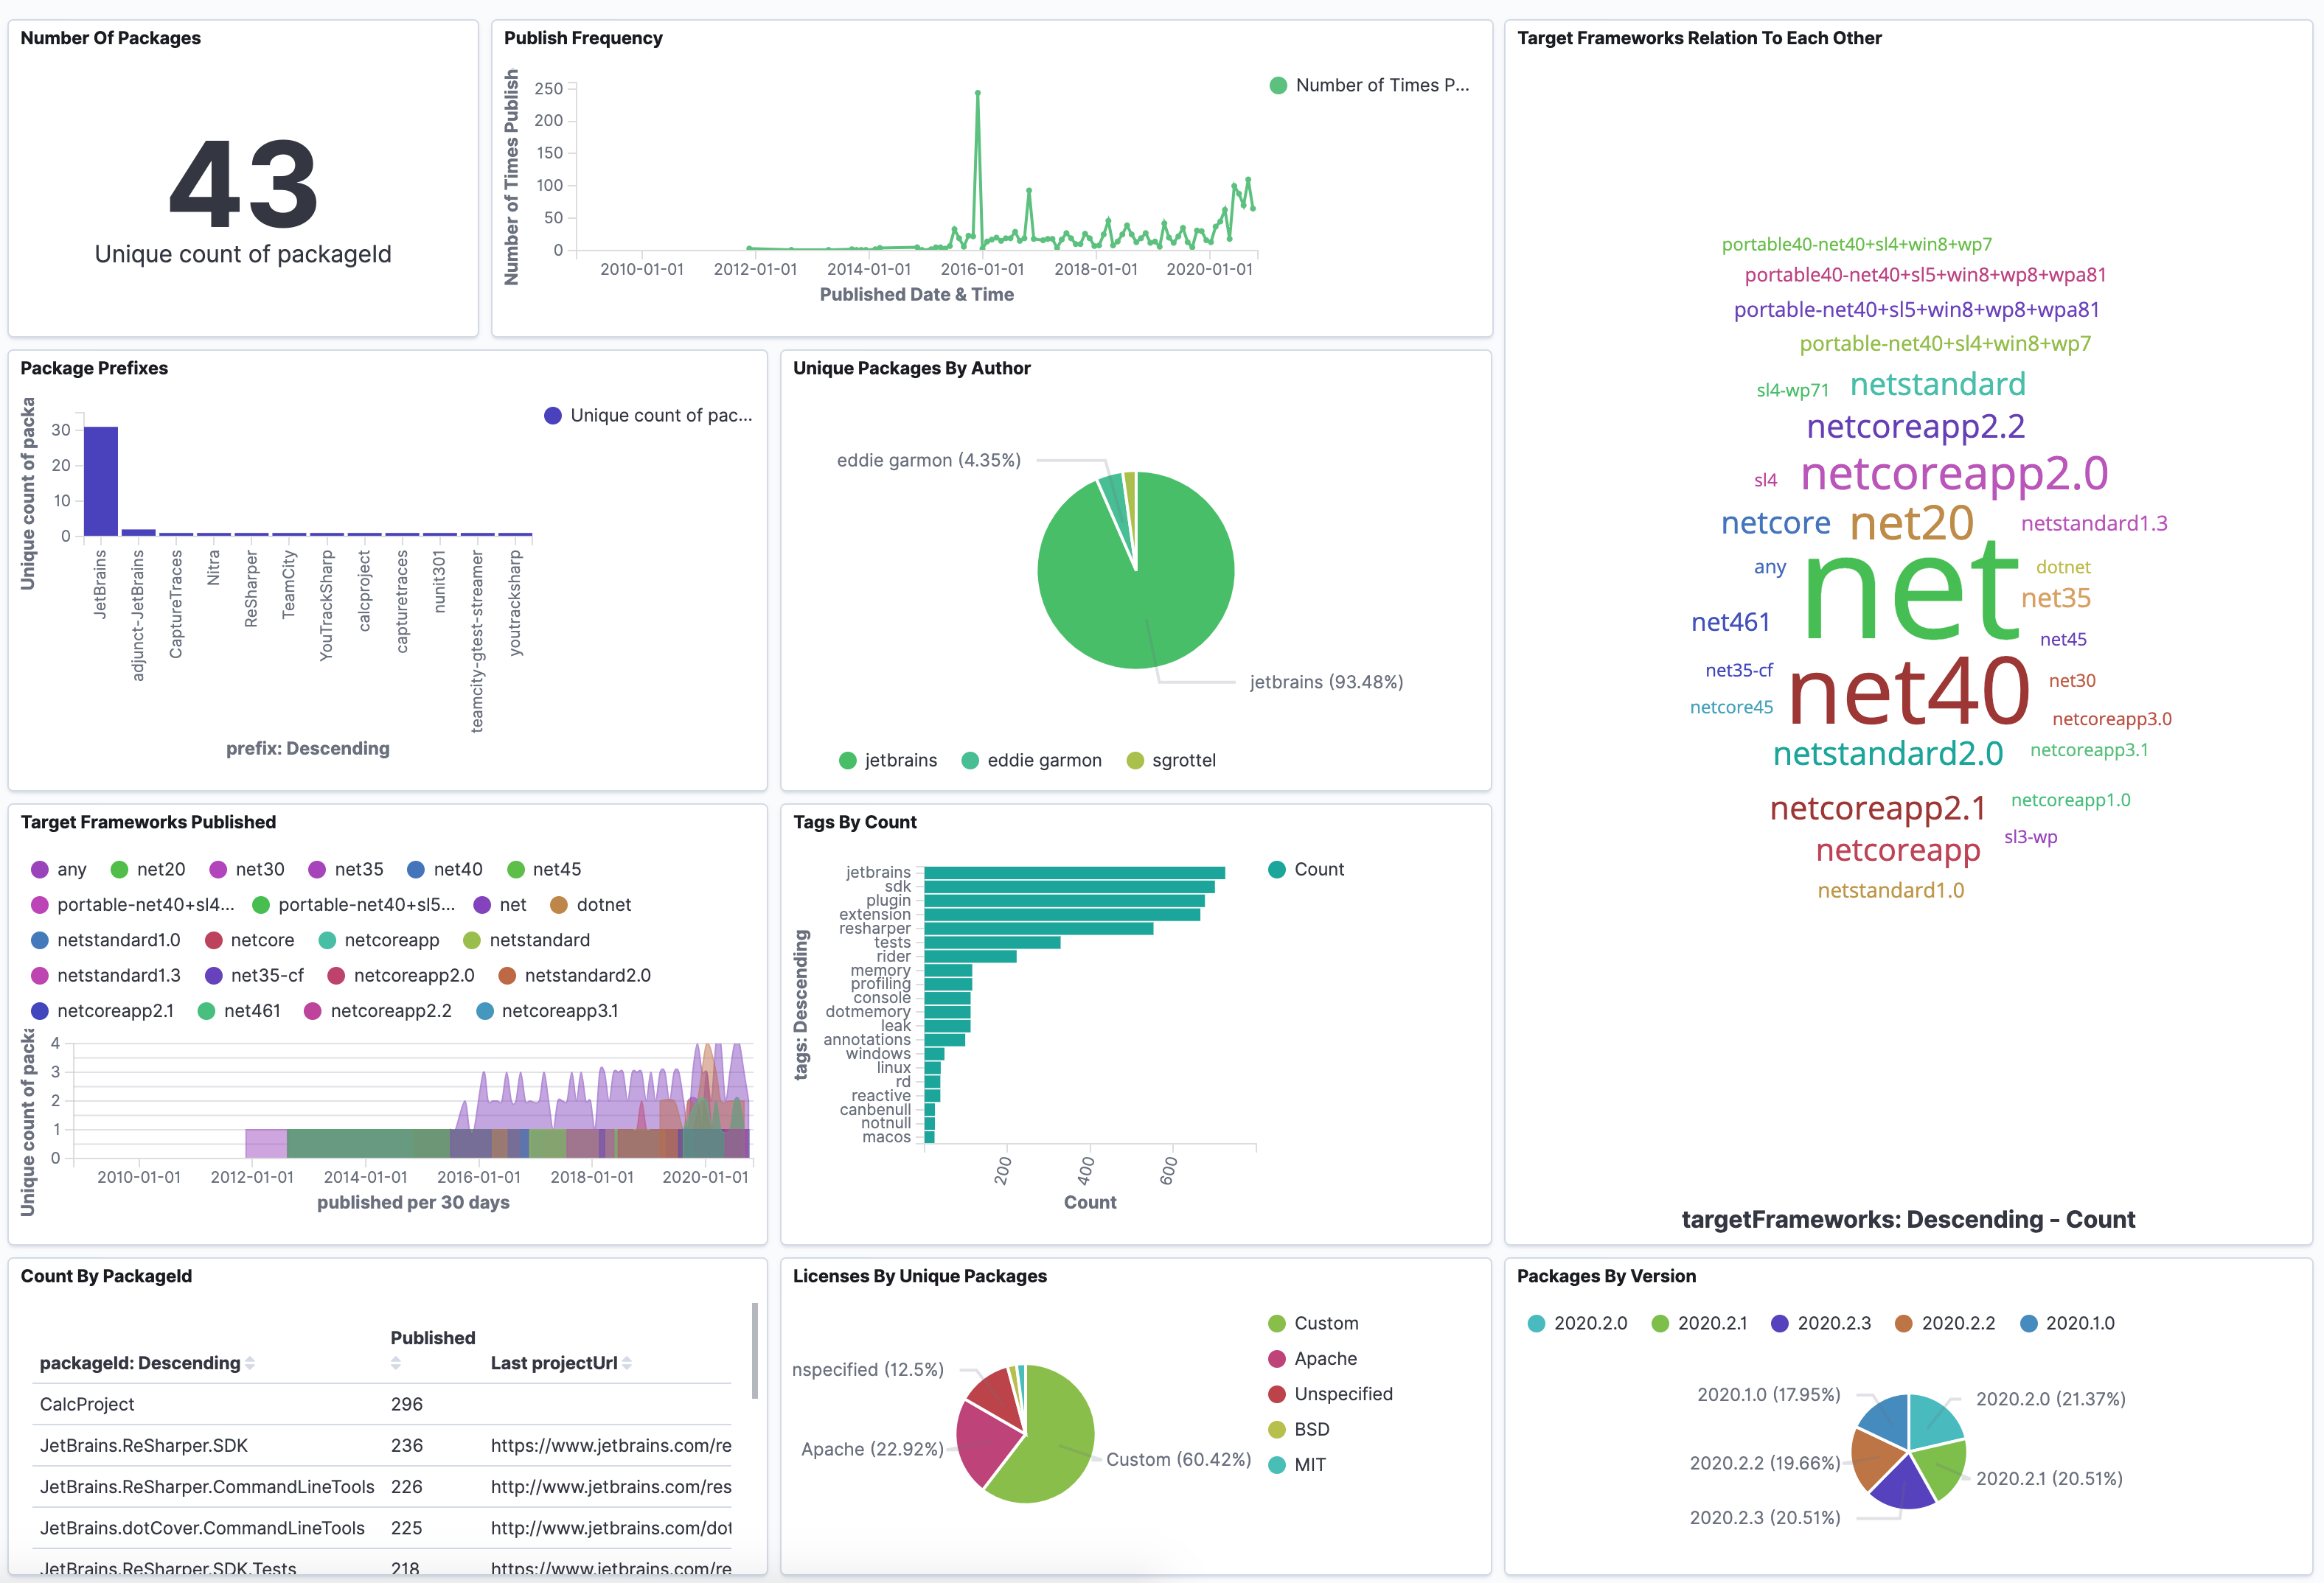Toggle 'dotnet' legend in Target Frameworks Published

[x=590, y=906]
